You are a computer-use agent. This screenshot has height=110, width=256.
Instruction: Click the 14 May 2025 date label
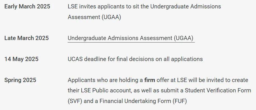22,59
